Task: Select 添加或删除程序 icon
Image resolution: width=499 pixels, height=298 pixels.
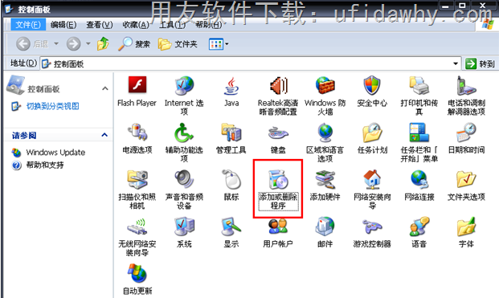Action: pos(278,179)
